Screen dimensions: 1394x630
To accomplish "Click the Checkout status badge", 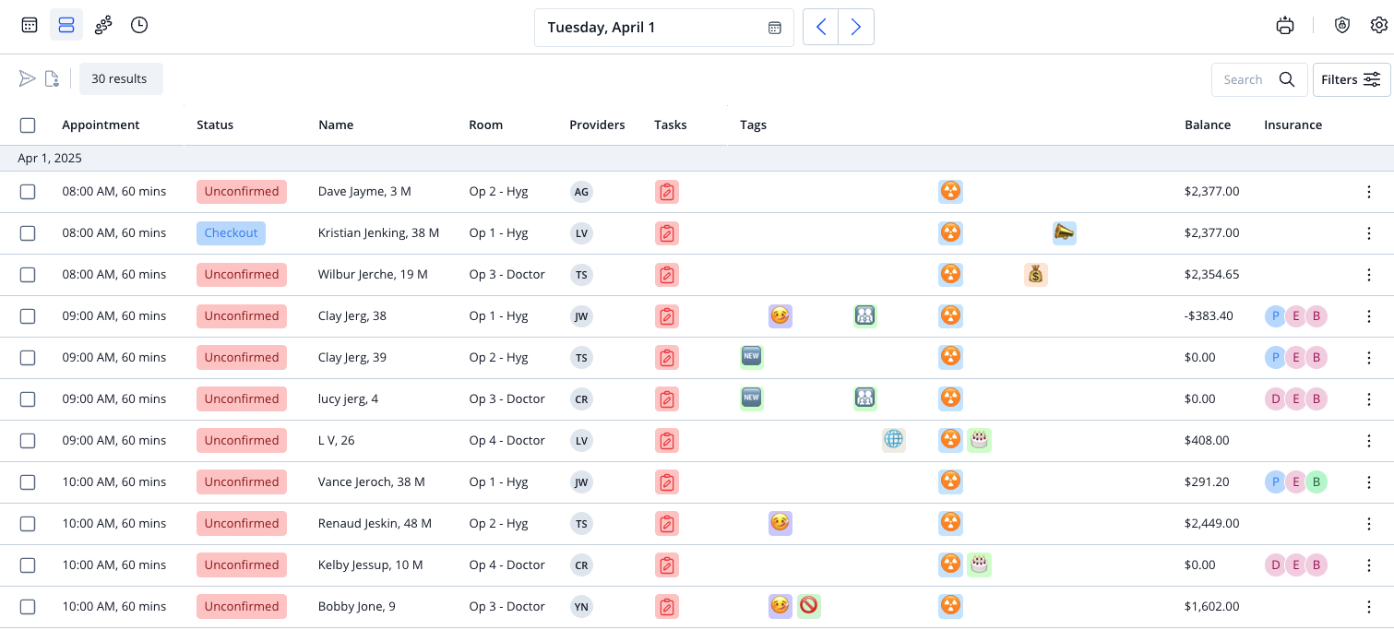I will (x=231, y=233).
